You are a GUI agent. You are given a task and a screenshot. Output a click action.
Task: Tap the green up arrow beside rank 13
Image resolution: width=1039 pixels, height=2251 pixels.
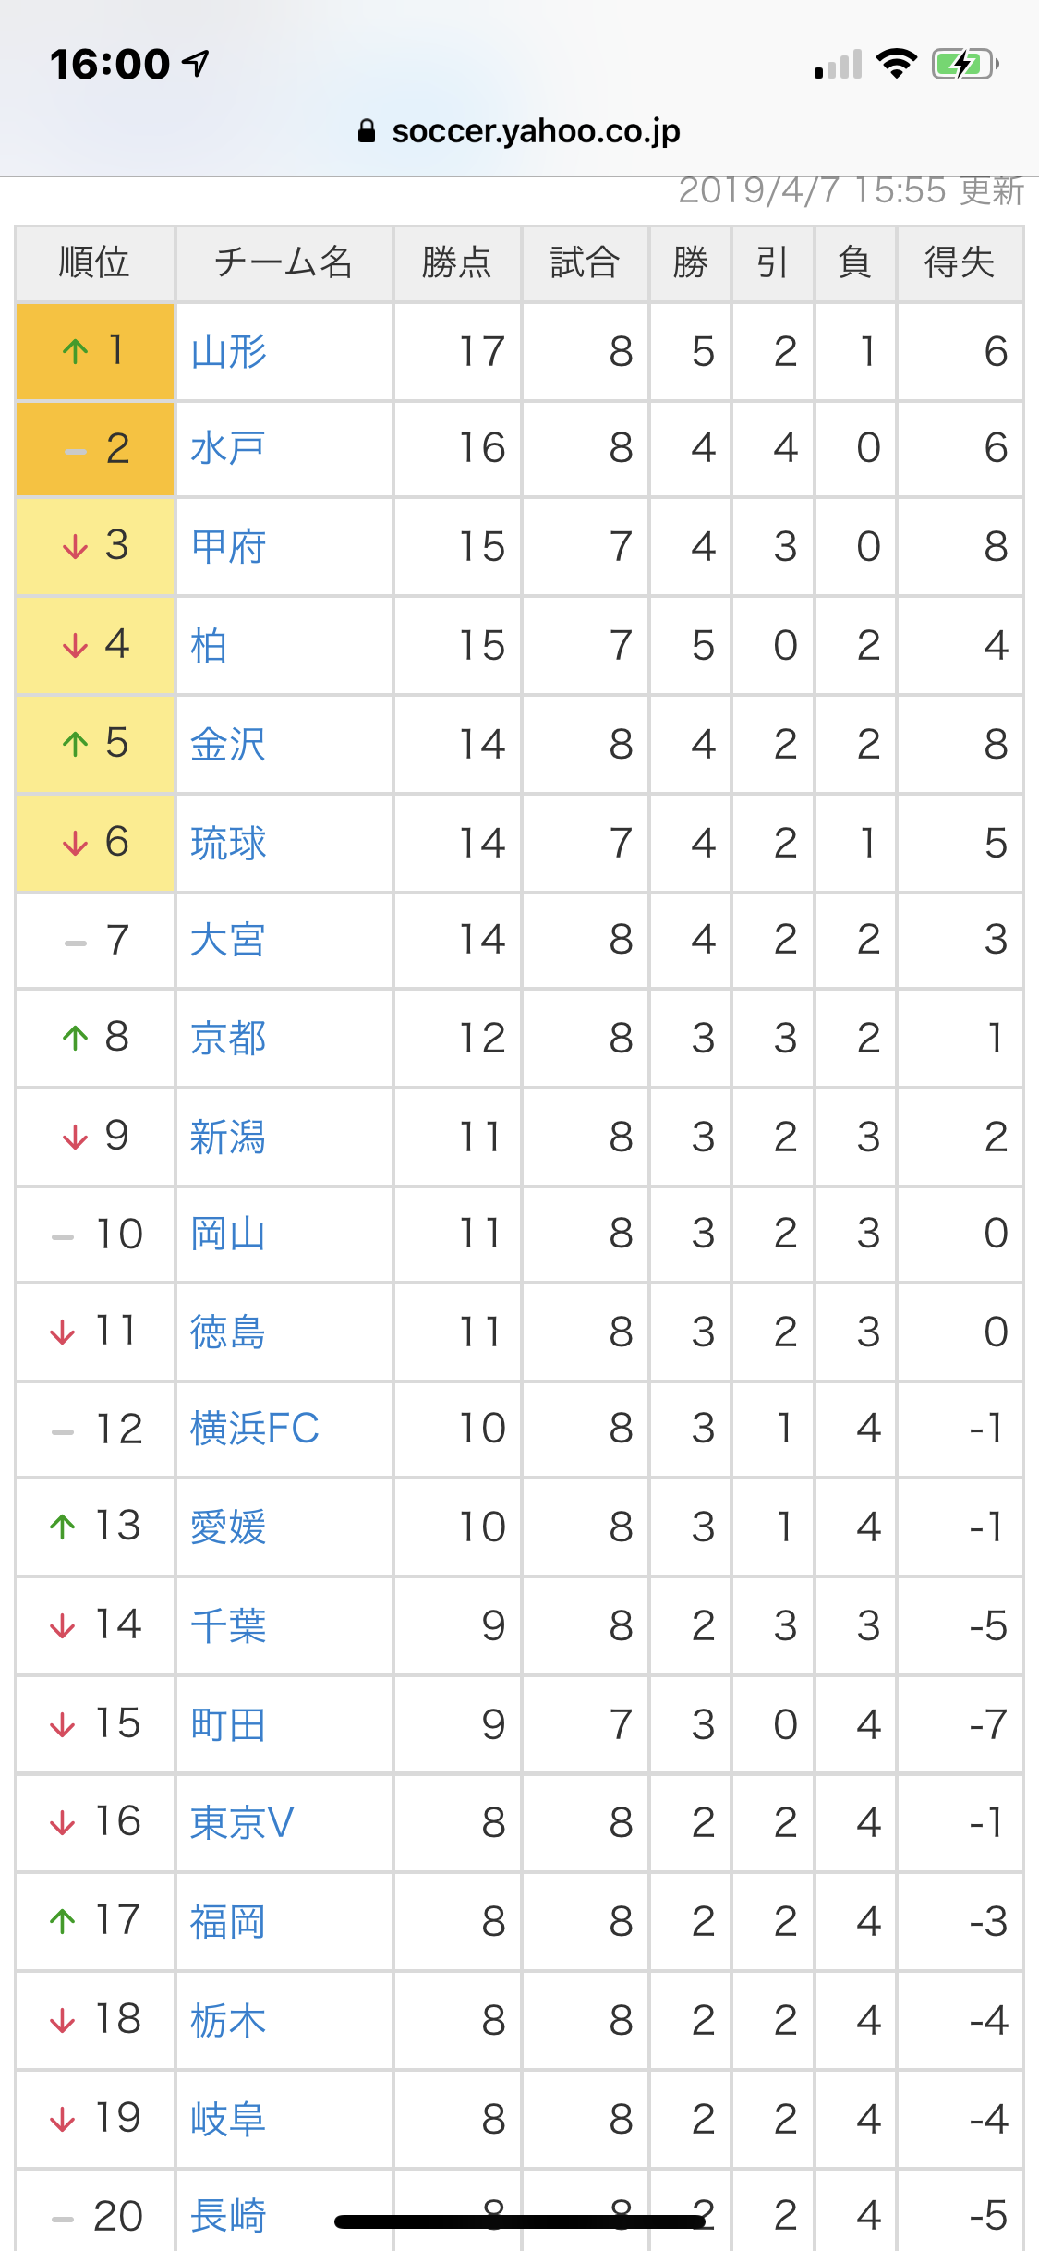pos(62,1527)
